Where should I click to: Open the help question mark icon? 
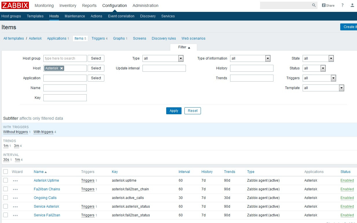343,5
